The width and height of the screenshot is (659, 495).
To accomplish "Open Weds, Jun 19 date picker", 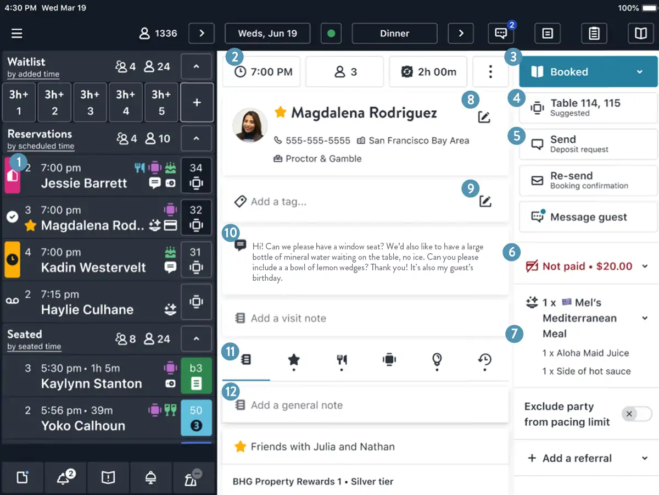I will pos(267,34).
